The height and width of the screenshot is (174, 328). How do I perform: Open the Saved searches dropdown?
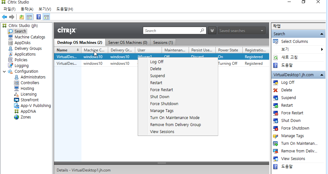(242, 31)
